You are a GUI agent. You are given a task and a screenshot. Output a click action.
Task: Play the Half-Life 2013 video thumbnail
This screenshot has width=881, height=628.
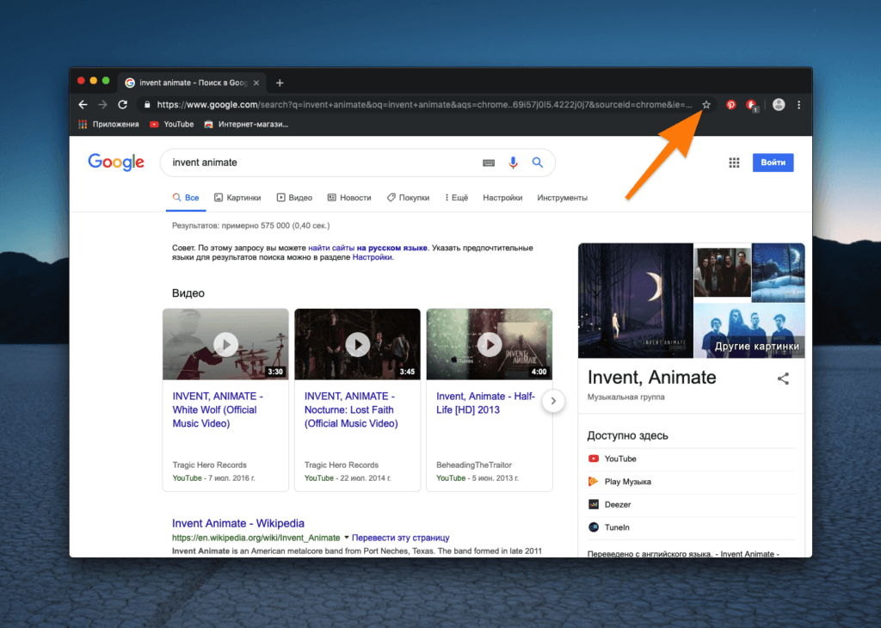[x=490, y=344]
